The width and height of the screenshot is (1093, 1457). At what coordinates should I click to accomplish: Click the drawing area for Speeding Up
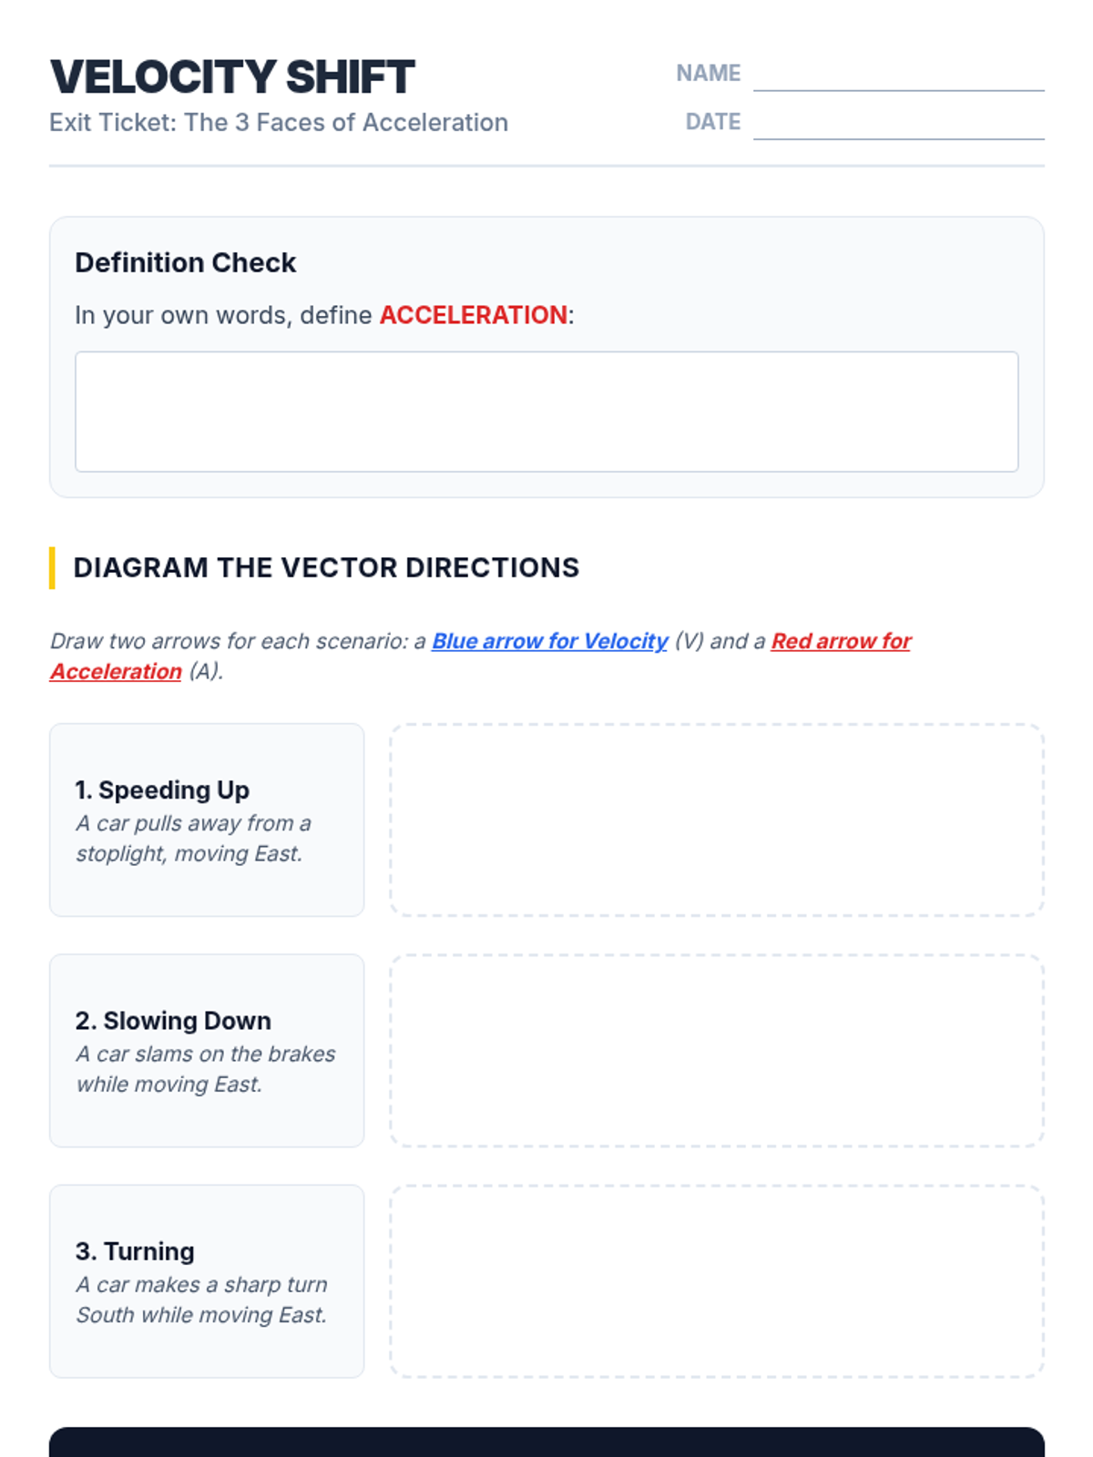tap(717, 820)
